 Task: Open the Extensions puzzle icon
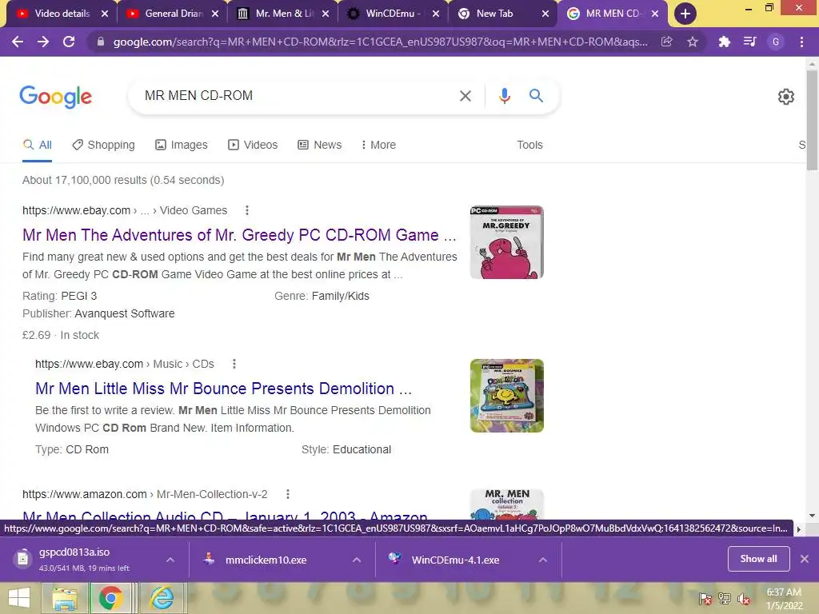(724, 42)
